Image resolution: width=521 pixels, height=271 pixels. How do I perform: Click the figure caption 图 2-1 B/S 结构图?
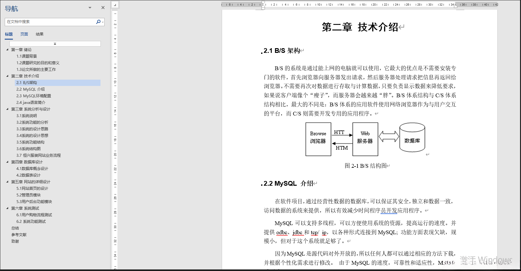click(x=365, y=166)
